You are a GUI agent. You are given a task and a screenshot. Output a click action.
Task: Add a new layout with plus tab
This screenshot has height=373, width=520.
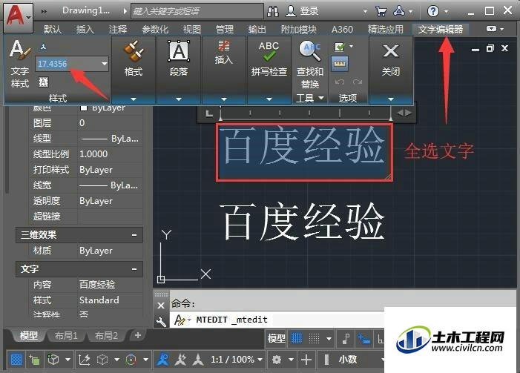(x=138, y=335)
